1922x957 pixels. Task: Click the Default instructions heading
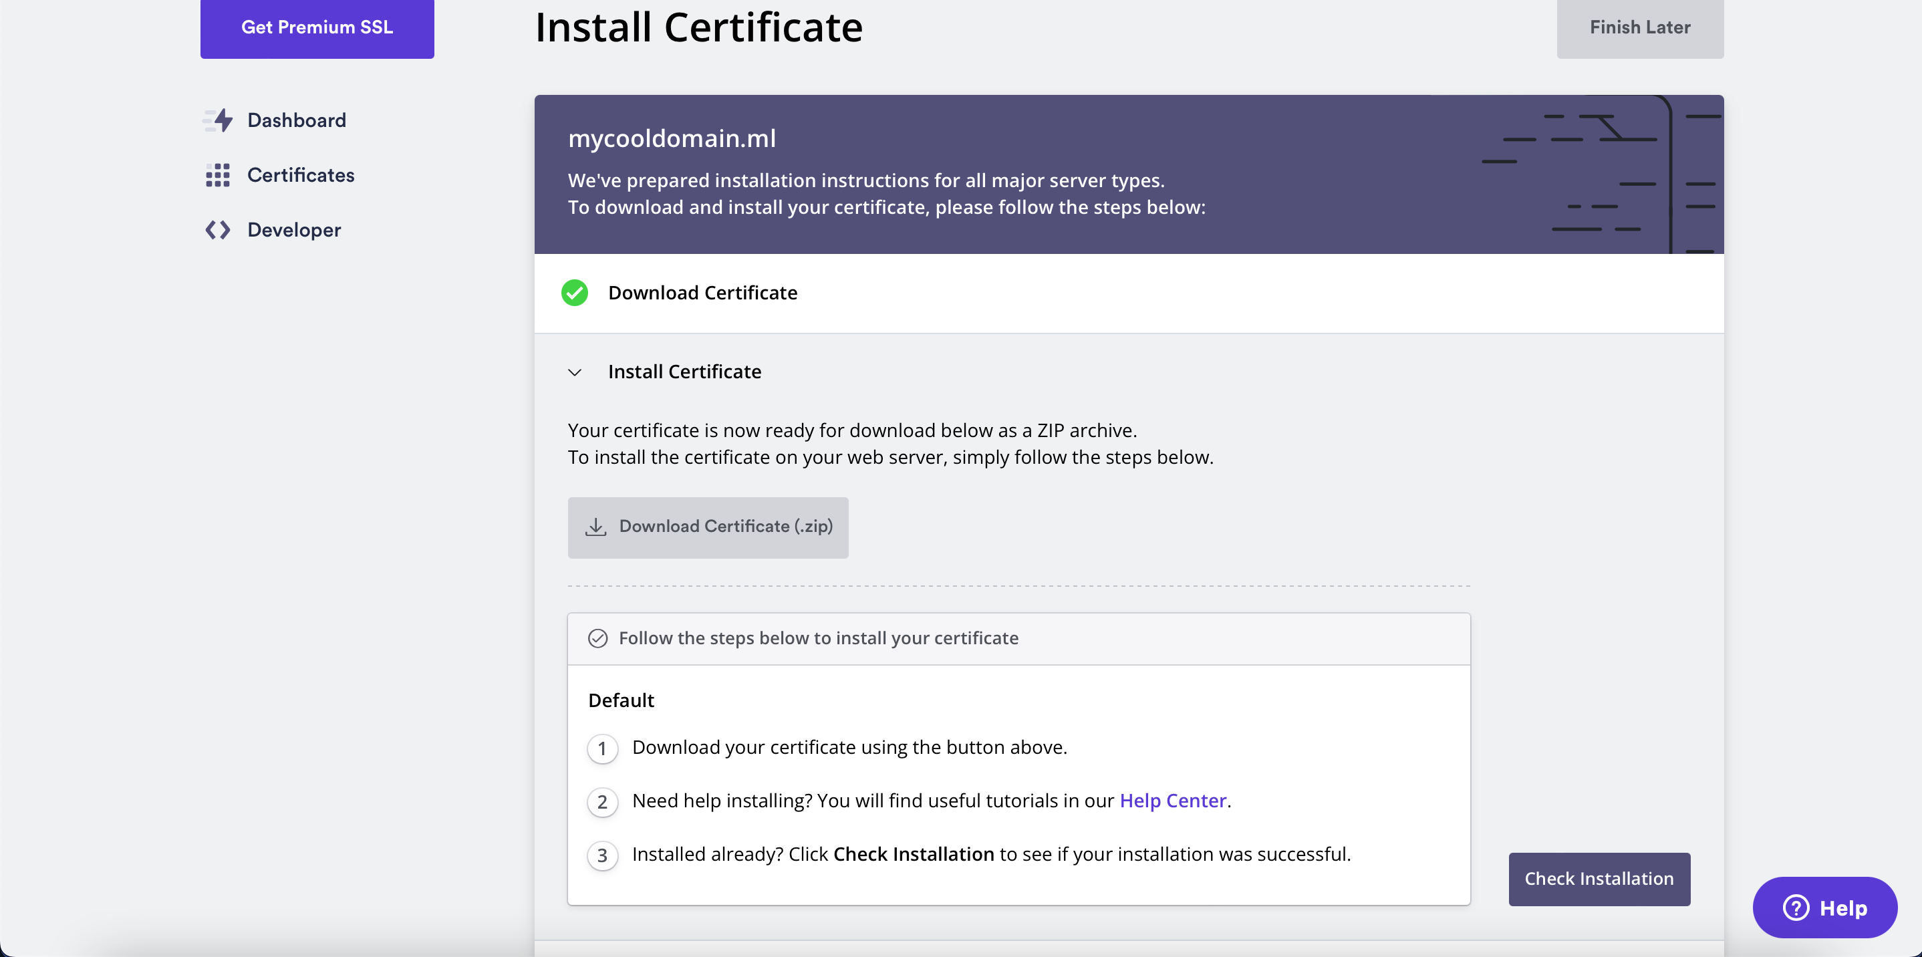[x=621, y=700]
